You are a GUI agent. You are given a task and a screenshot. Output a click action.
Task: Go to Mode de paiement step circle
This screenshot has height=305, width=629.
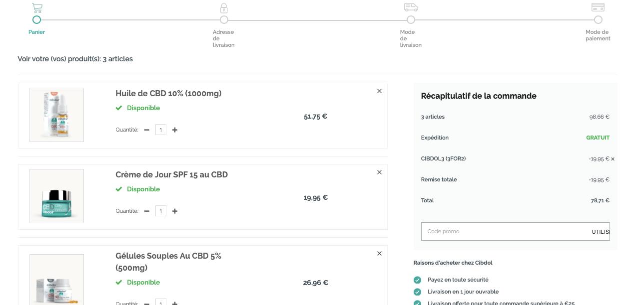click(598, 20)
